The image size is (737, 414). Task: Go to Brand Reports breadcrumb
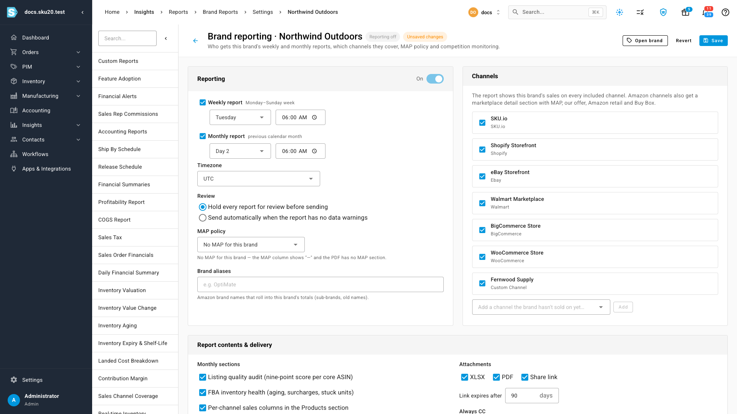[220, 12]
